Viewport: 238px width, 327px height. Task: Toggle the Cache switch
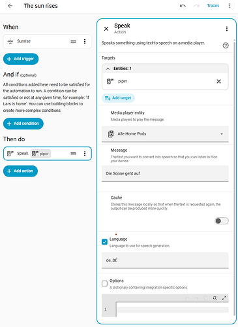click(222, 221)
